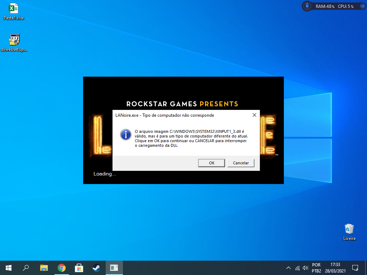367x275 pixels.
Task: Click the 'Loading...' text on splash screen
Action: click(105, 174)
